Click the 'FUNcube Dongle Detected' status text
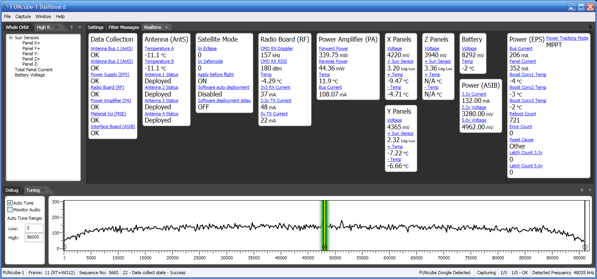Viewport: 597px width, 279px height. (445, 273)
